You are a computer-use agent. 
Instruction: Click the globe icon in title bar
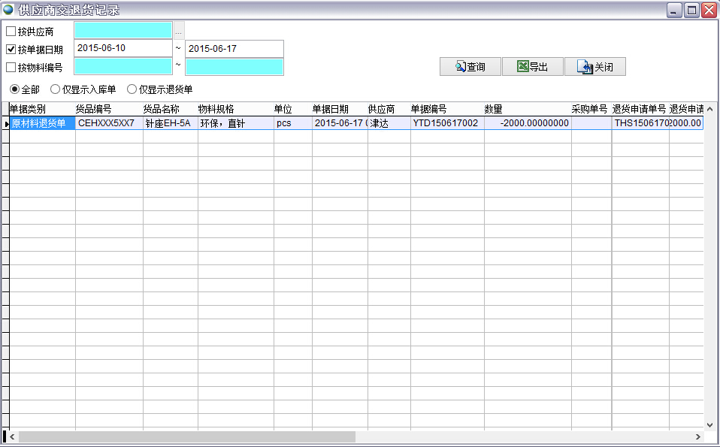[8, 10]
